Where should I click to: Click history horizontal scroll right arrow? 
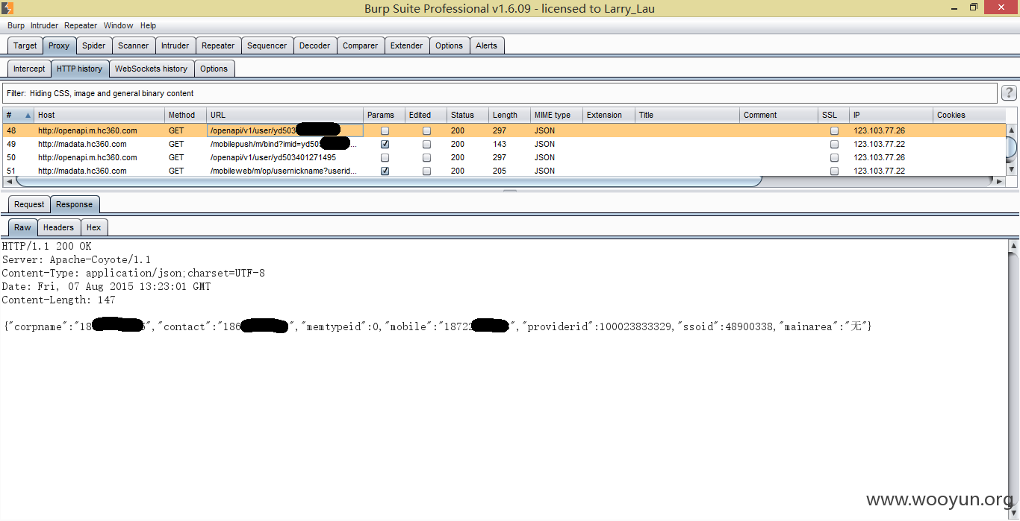[x=999, y=181]
